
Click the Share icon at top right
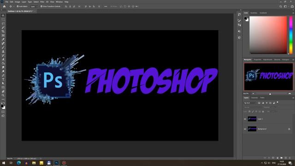click(x=292, y=6)
